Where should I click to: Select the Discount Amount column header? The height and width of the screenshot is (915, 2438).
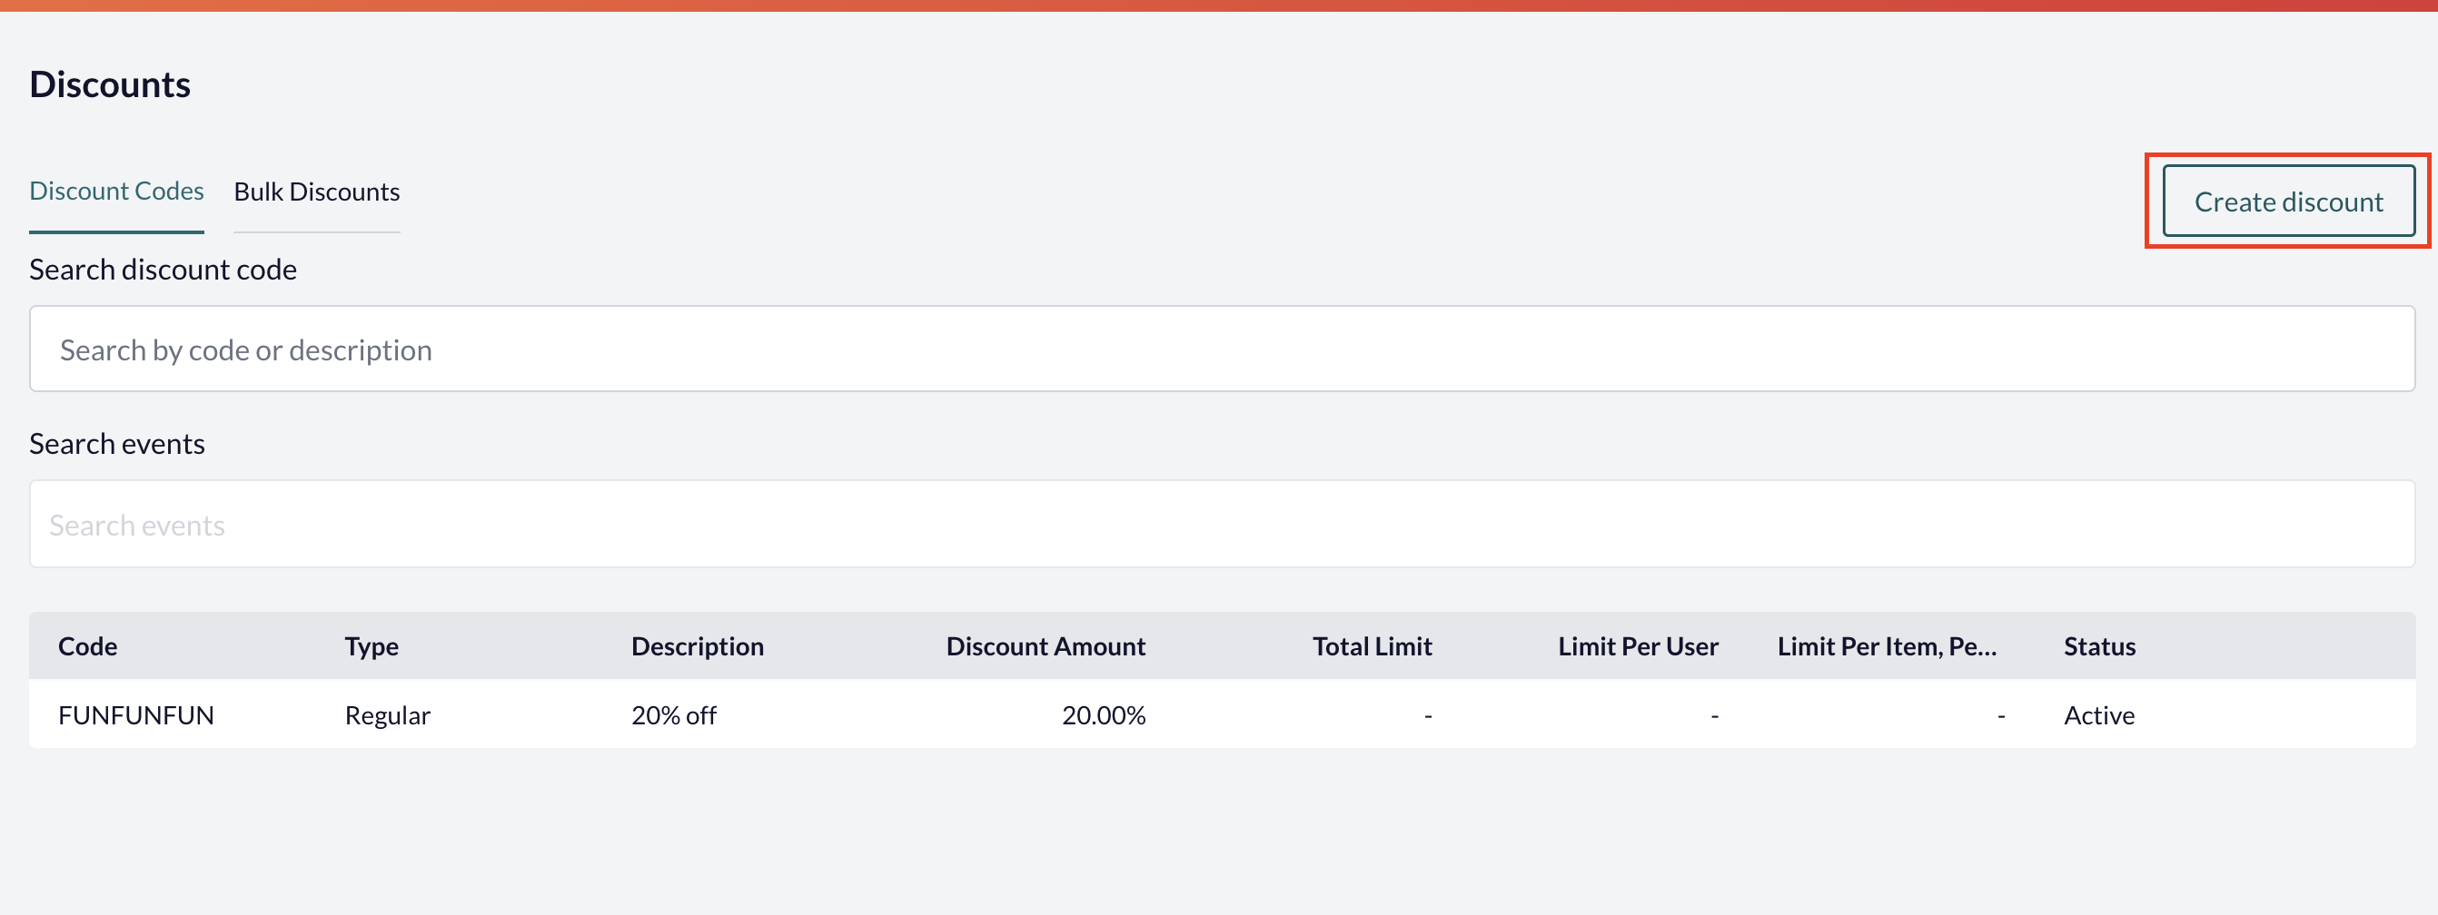tap(1045, 646)
